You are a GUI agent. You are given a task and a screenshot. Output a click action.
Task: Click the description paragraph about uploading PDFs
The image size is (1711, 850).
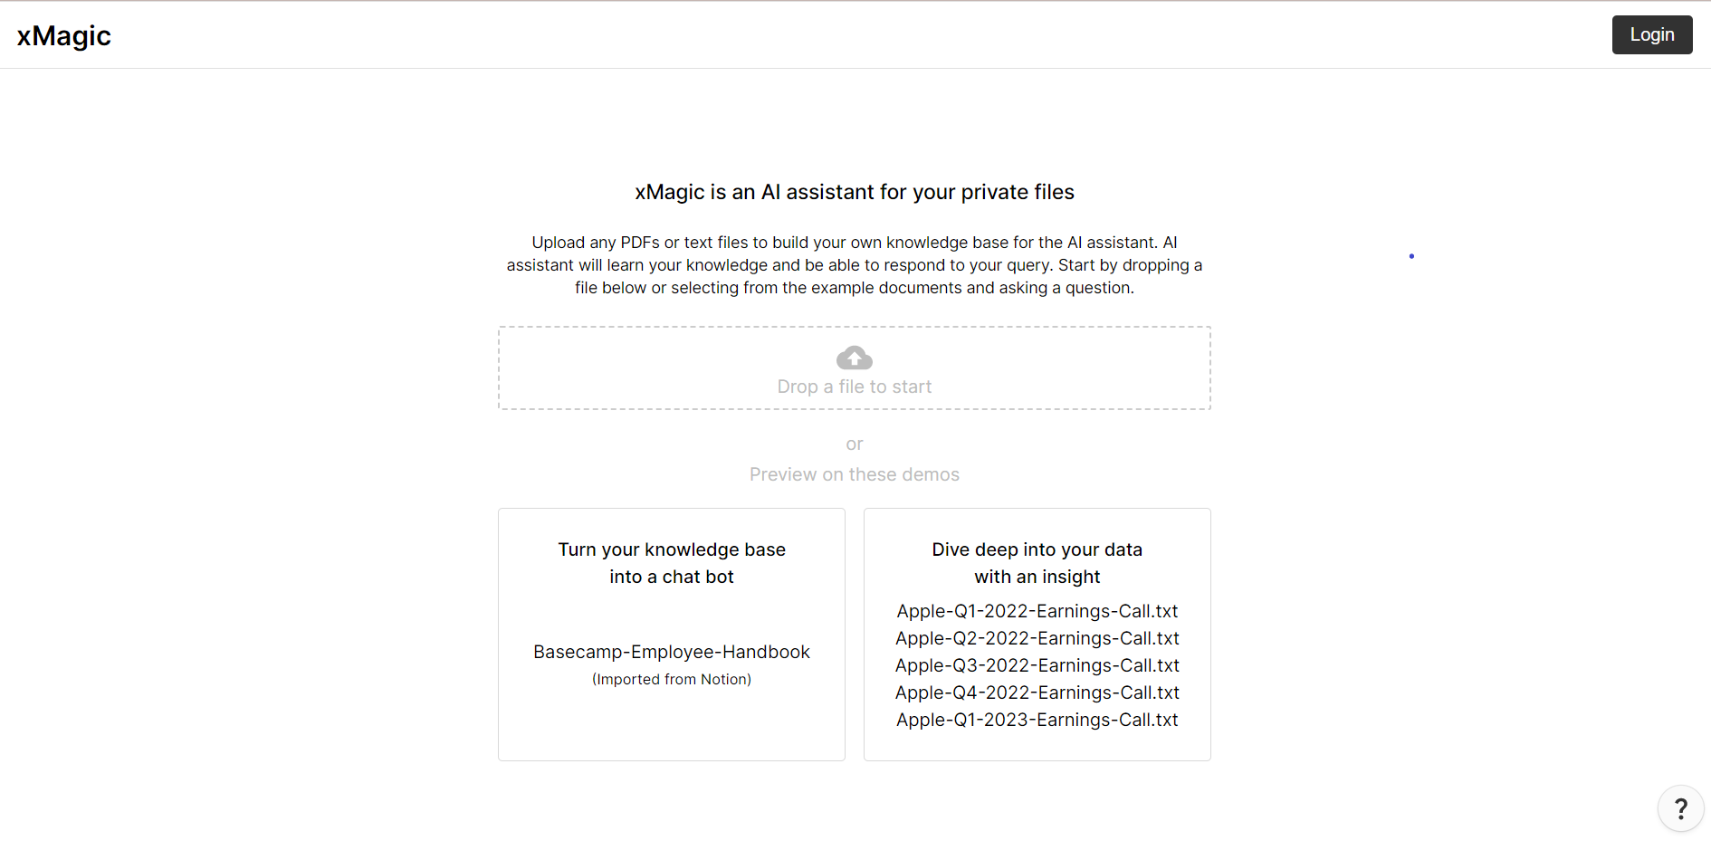854,265
